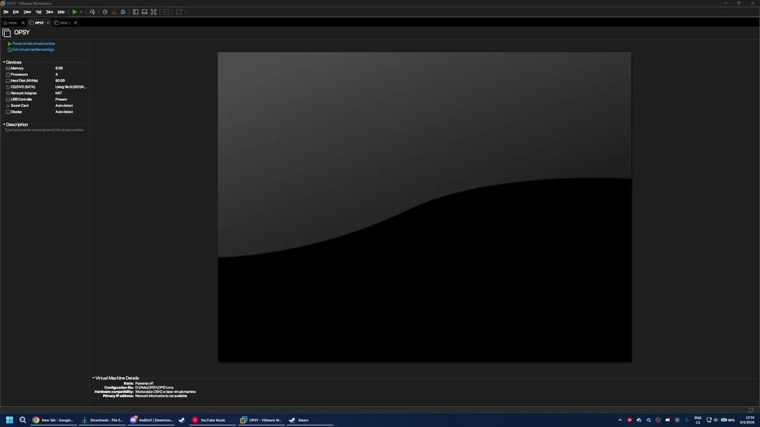Viewport: 760px width, 427px height.
Task: Click the Discord system tray icon
Action: pyautogui.click(x=667, y=420)
